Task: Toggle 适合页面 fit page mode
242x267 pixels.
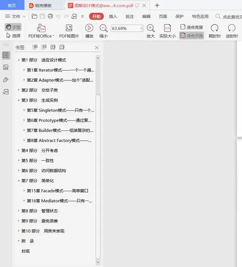Action: coord(192,35)
